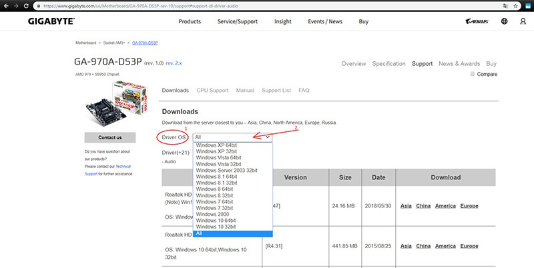
Task: Download 24.16 MB driver from Asia
Action: click(x=406, y=206)
